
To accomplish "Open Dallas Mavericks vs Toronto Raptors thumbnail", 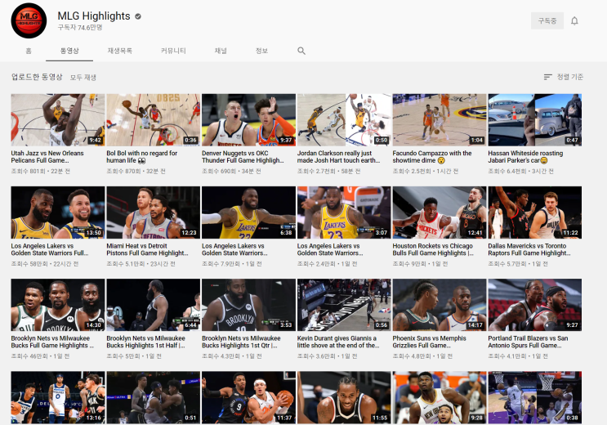I will [x=534, y=212].
